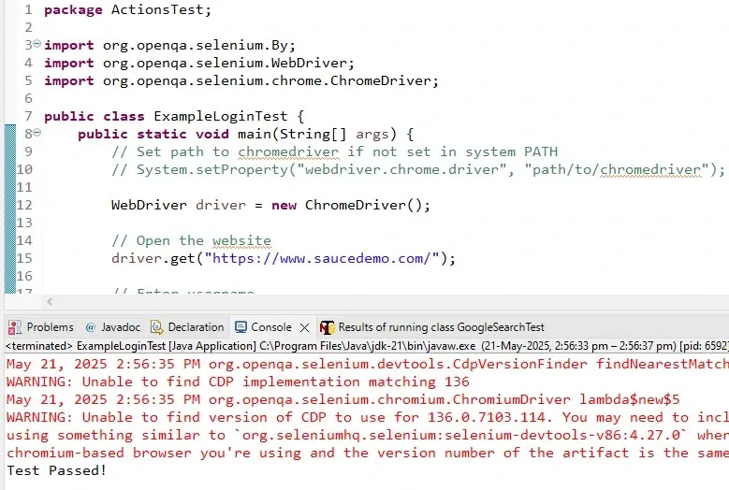Click the terminated ExampleLoginTest status line
Screen dimensions: 729x490
(367, 346)
